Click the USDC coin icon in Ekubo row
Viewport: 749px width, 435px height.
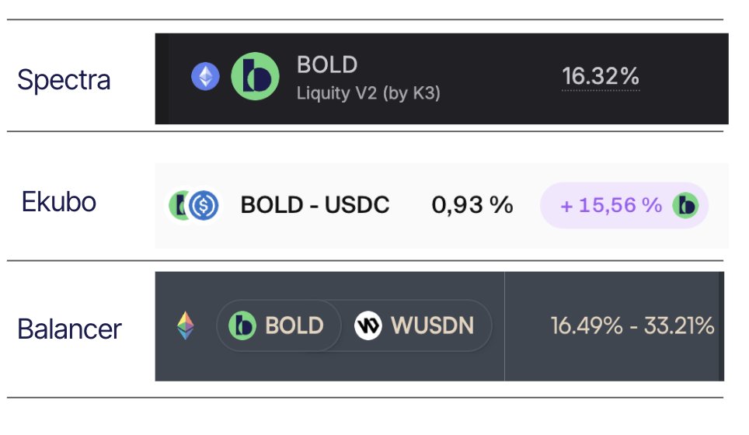point(204,205)
